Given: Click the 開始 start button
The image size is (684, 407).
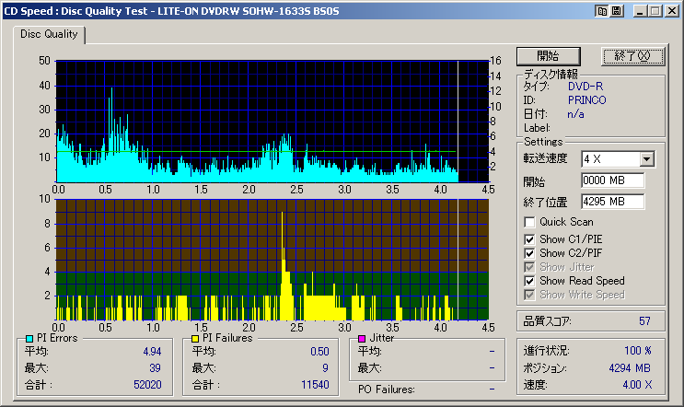Looking at the screenshot, I should pyautogui.click(x=549, y=56).
